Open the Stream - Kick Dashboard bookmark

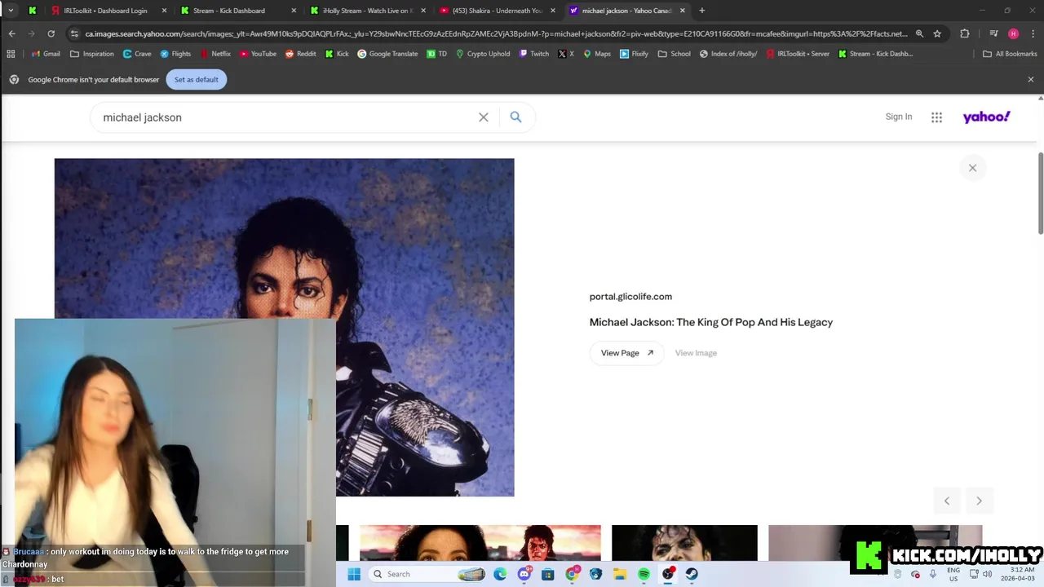click(x=876, y=54)
